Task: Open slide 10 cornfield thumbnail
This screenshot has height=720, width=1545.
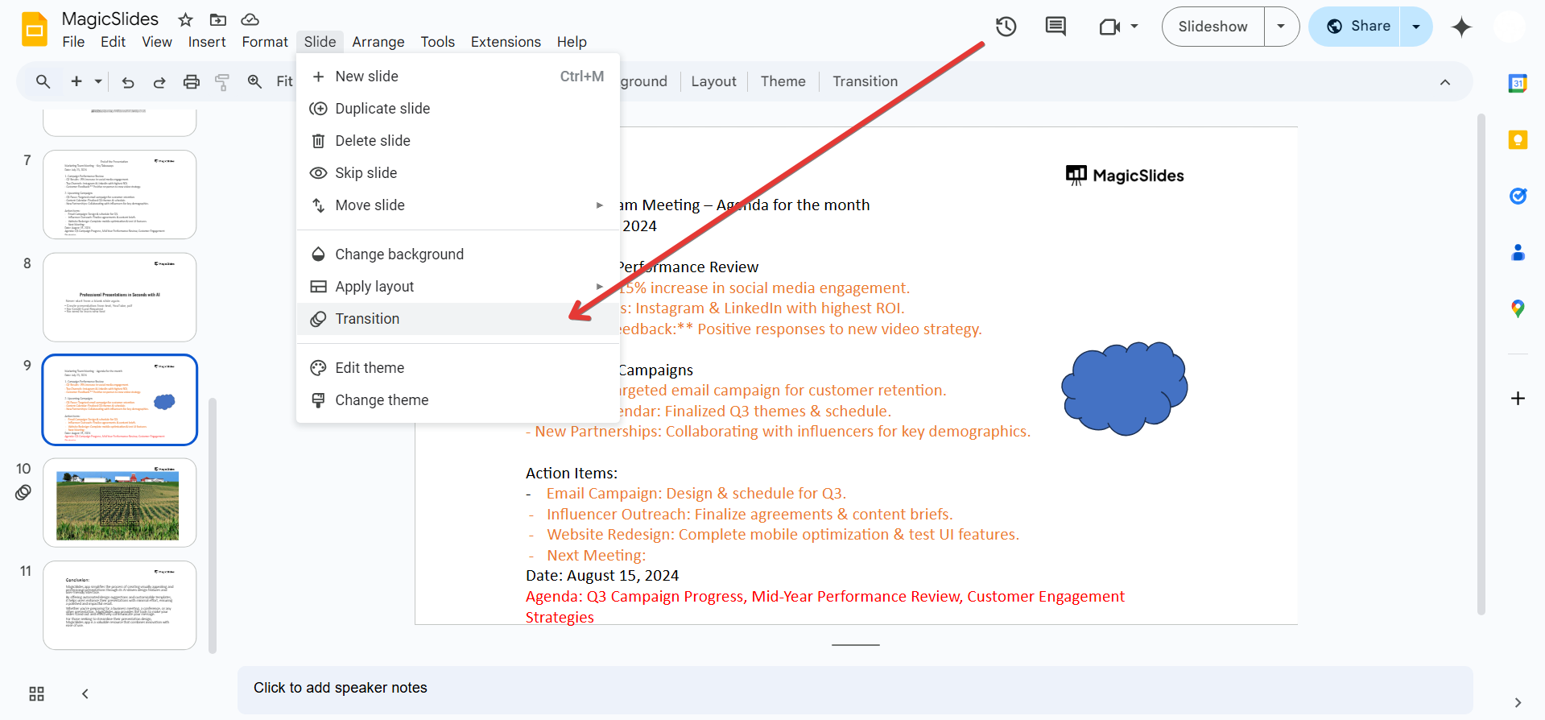Action: click(119, 503)
